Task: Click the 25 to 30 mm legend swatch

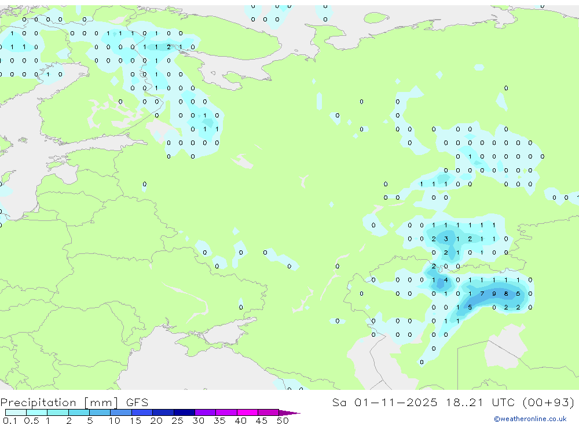Action: (x=184, y=412)
